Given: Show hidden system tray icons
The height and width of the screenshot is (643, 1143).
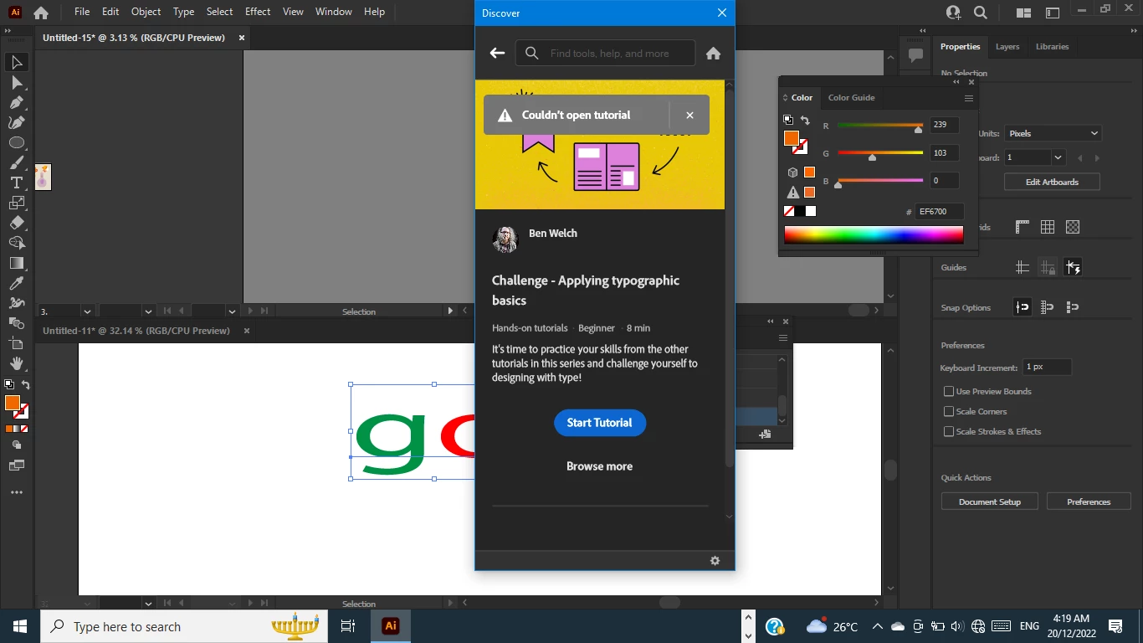Looking at the screenshot, I should [x=877, y=626].
